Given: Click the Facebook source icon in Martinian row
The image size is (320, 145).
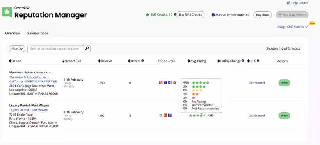Looking at the screenshot, I should pyautogui.click(x=170, y=83).
